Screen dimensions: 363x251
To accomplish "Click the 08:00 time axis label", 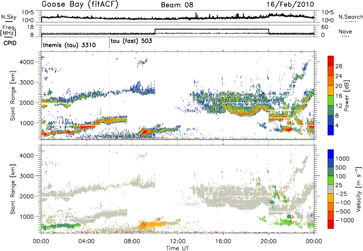I will tap(132, 241).
